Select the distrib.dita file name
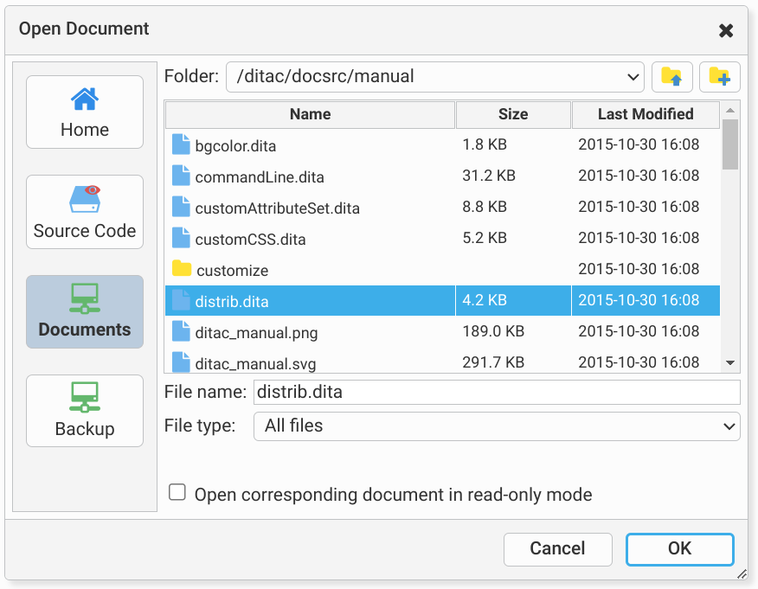Screen dimensions: 758x589 tap(232, 302)
